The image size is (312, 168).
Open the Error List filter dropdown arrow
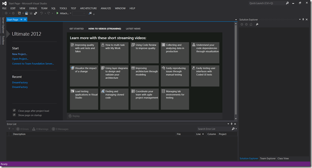[13, 129]
